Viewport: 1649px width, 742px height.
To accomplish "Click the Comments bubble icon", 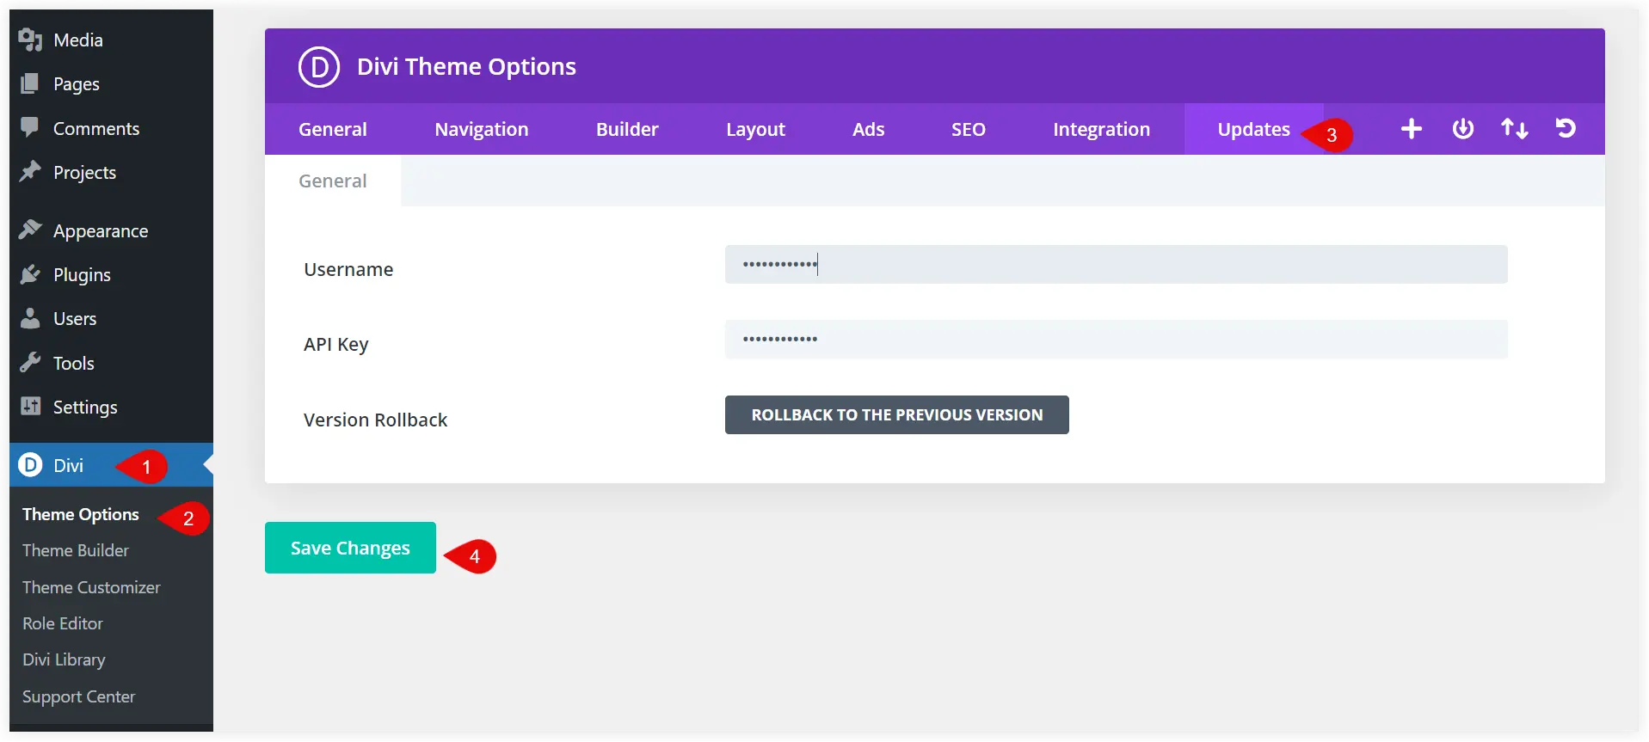I will coord(30,127).
